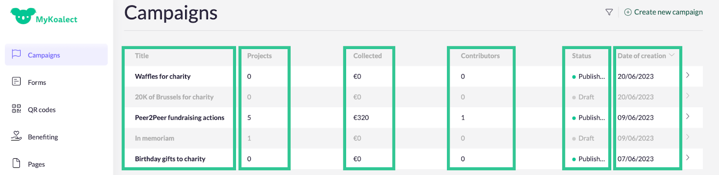Image resolution: width=719 pixels, height=175 pixels.
Task: Open the In memoriam campaign title
Action: pos(155,138)
